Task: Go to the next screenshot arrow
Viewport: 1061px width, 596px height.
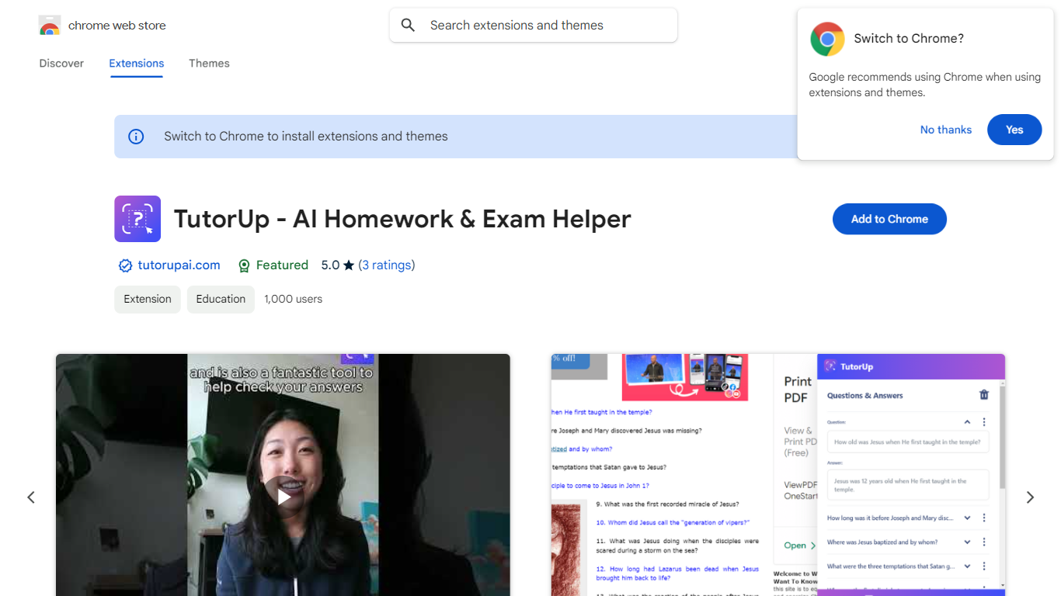Action: pos(1030,497)
